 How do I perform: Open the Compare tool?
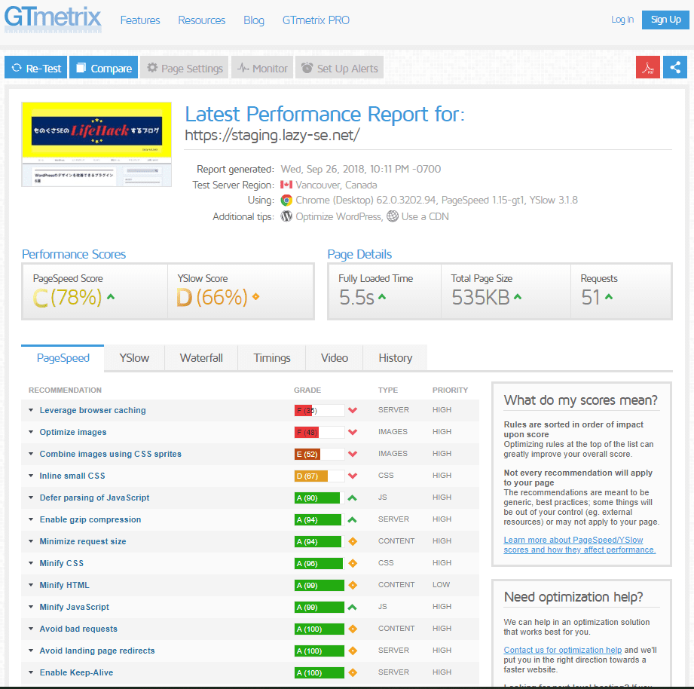pos(103,67)
